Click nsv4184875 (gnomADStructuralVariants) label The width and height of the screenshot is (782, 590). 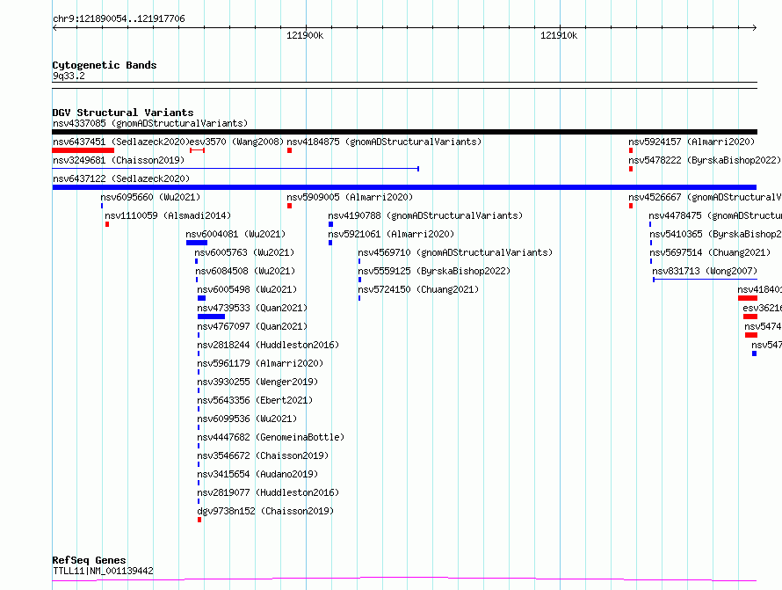(x=384, y=142)
